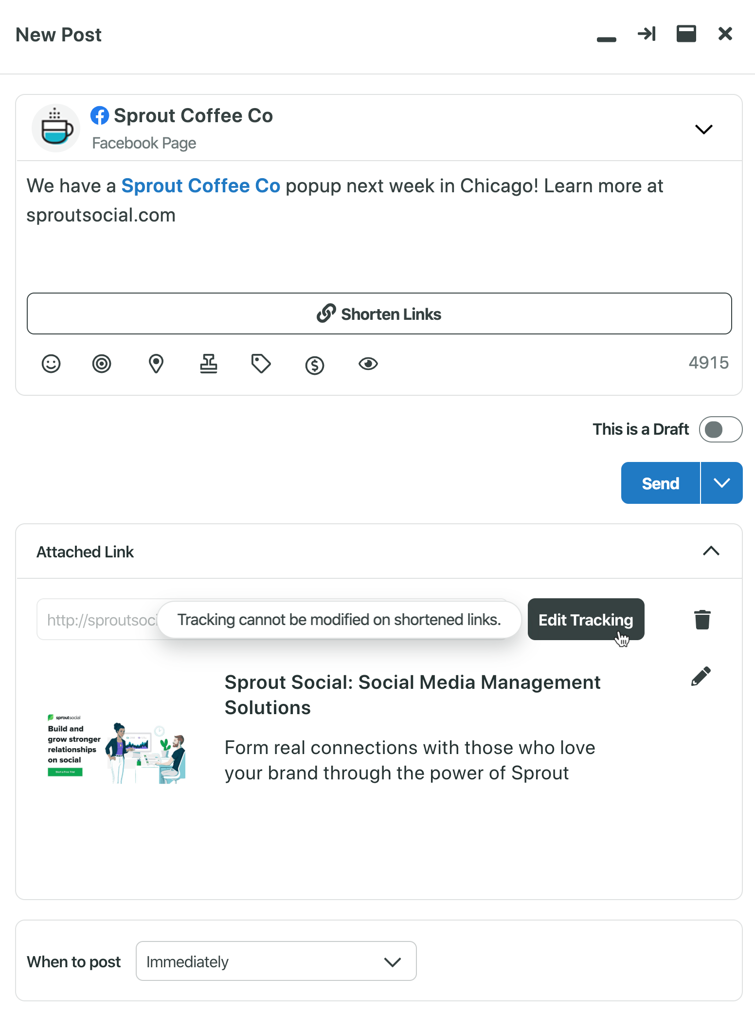Image resolution: width=755 pixels, height=1014 pixels.
Task: Click the Sprout Social link preview title
Action: pos(412,695)
